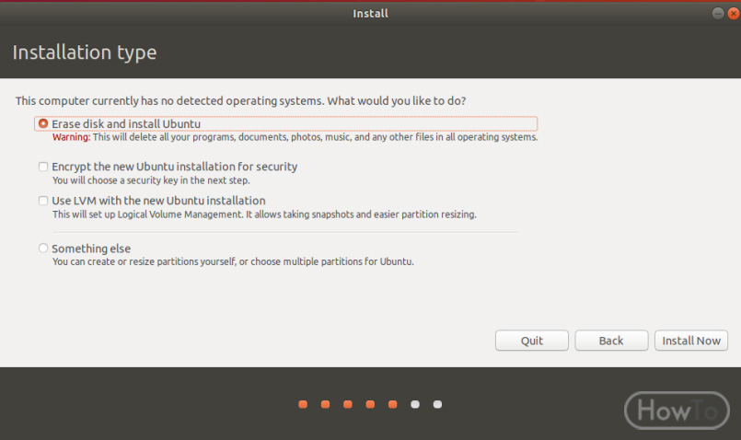Minimize the Install window
This screenshot has height=440, width=741.
(717, 13)
